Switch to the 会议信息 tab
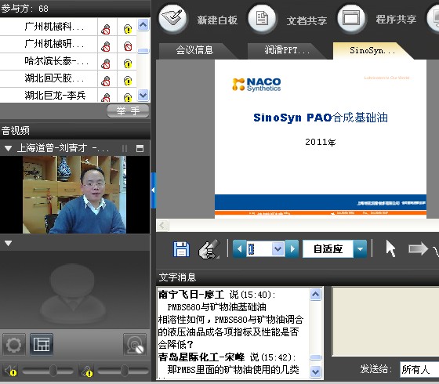 point(194,50)
